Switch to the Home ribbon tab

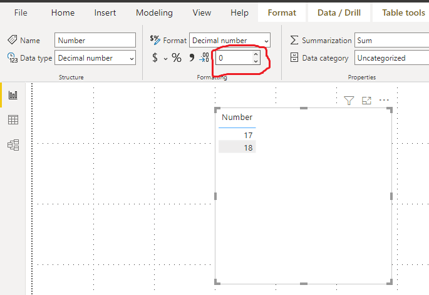(63, 12)
